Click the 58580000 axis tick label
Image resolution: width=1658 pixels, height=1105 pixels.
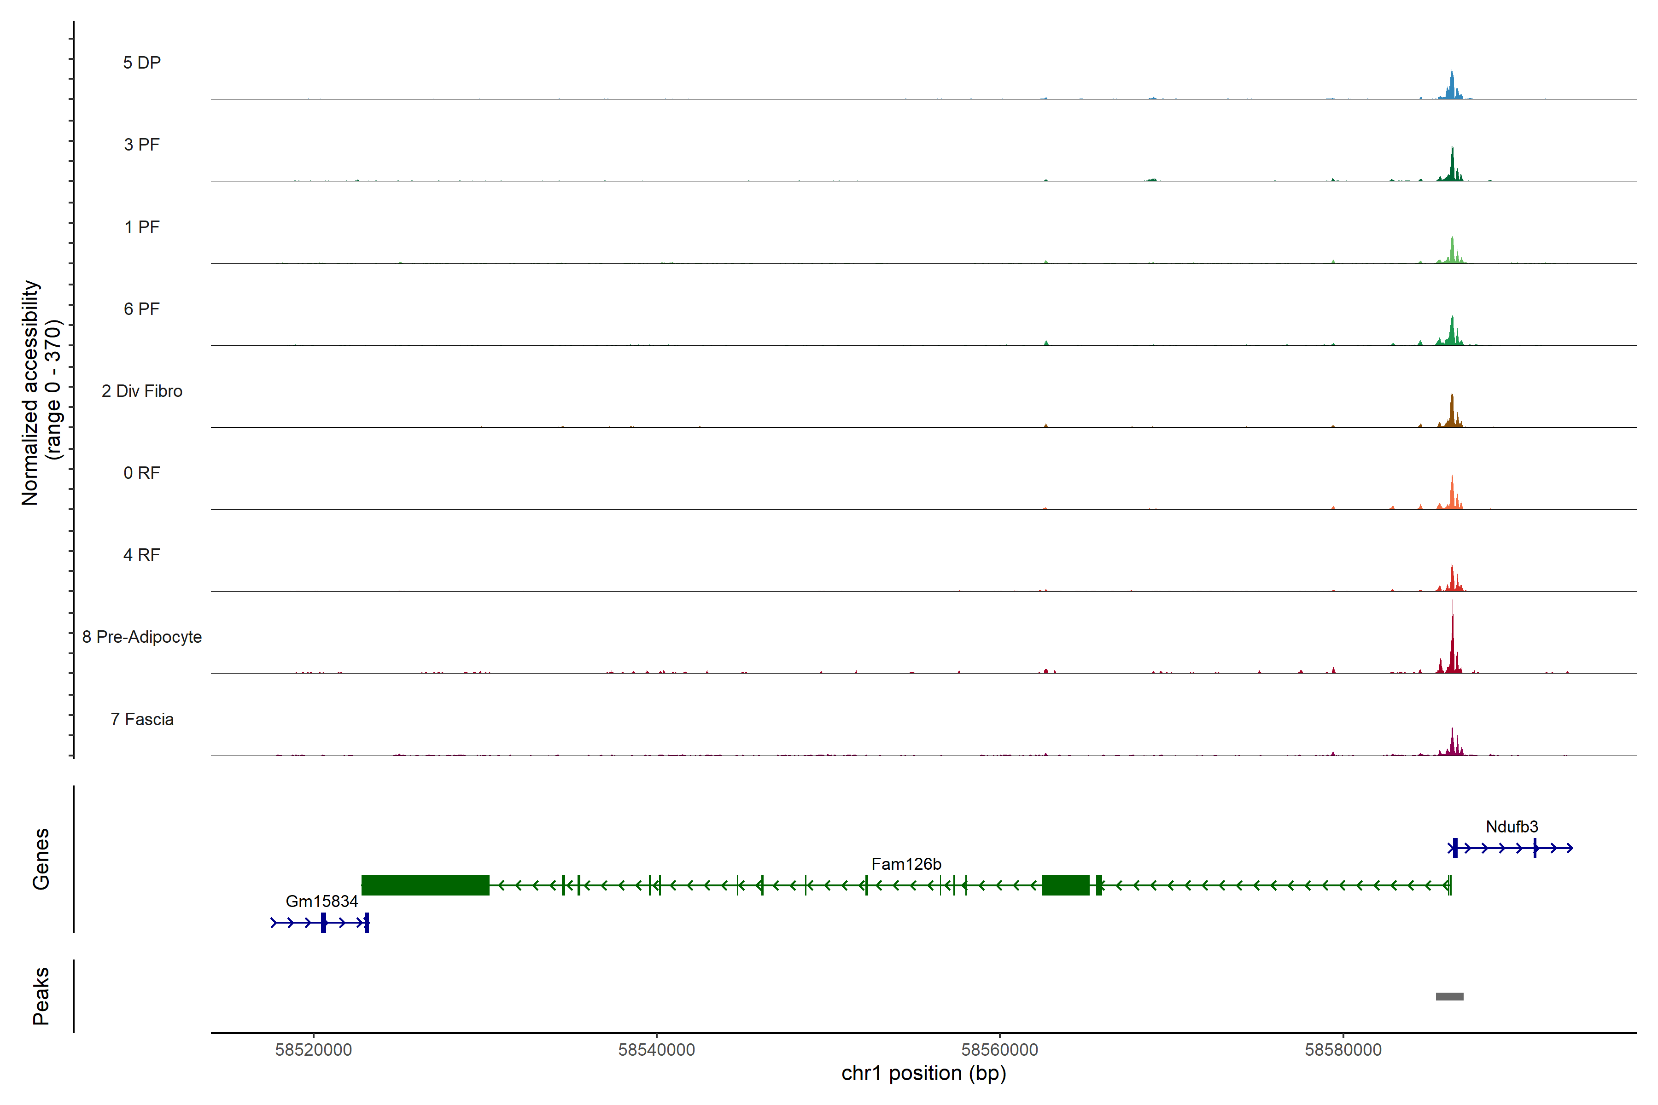[1343, 1049]
